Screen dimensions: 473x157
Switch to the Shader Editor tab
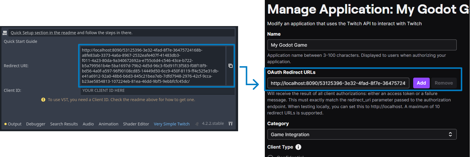tap(136, 124)
